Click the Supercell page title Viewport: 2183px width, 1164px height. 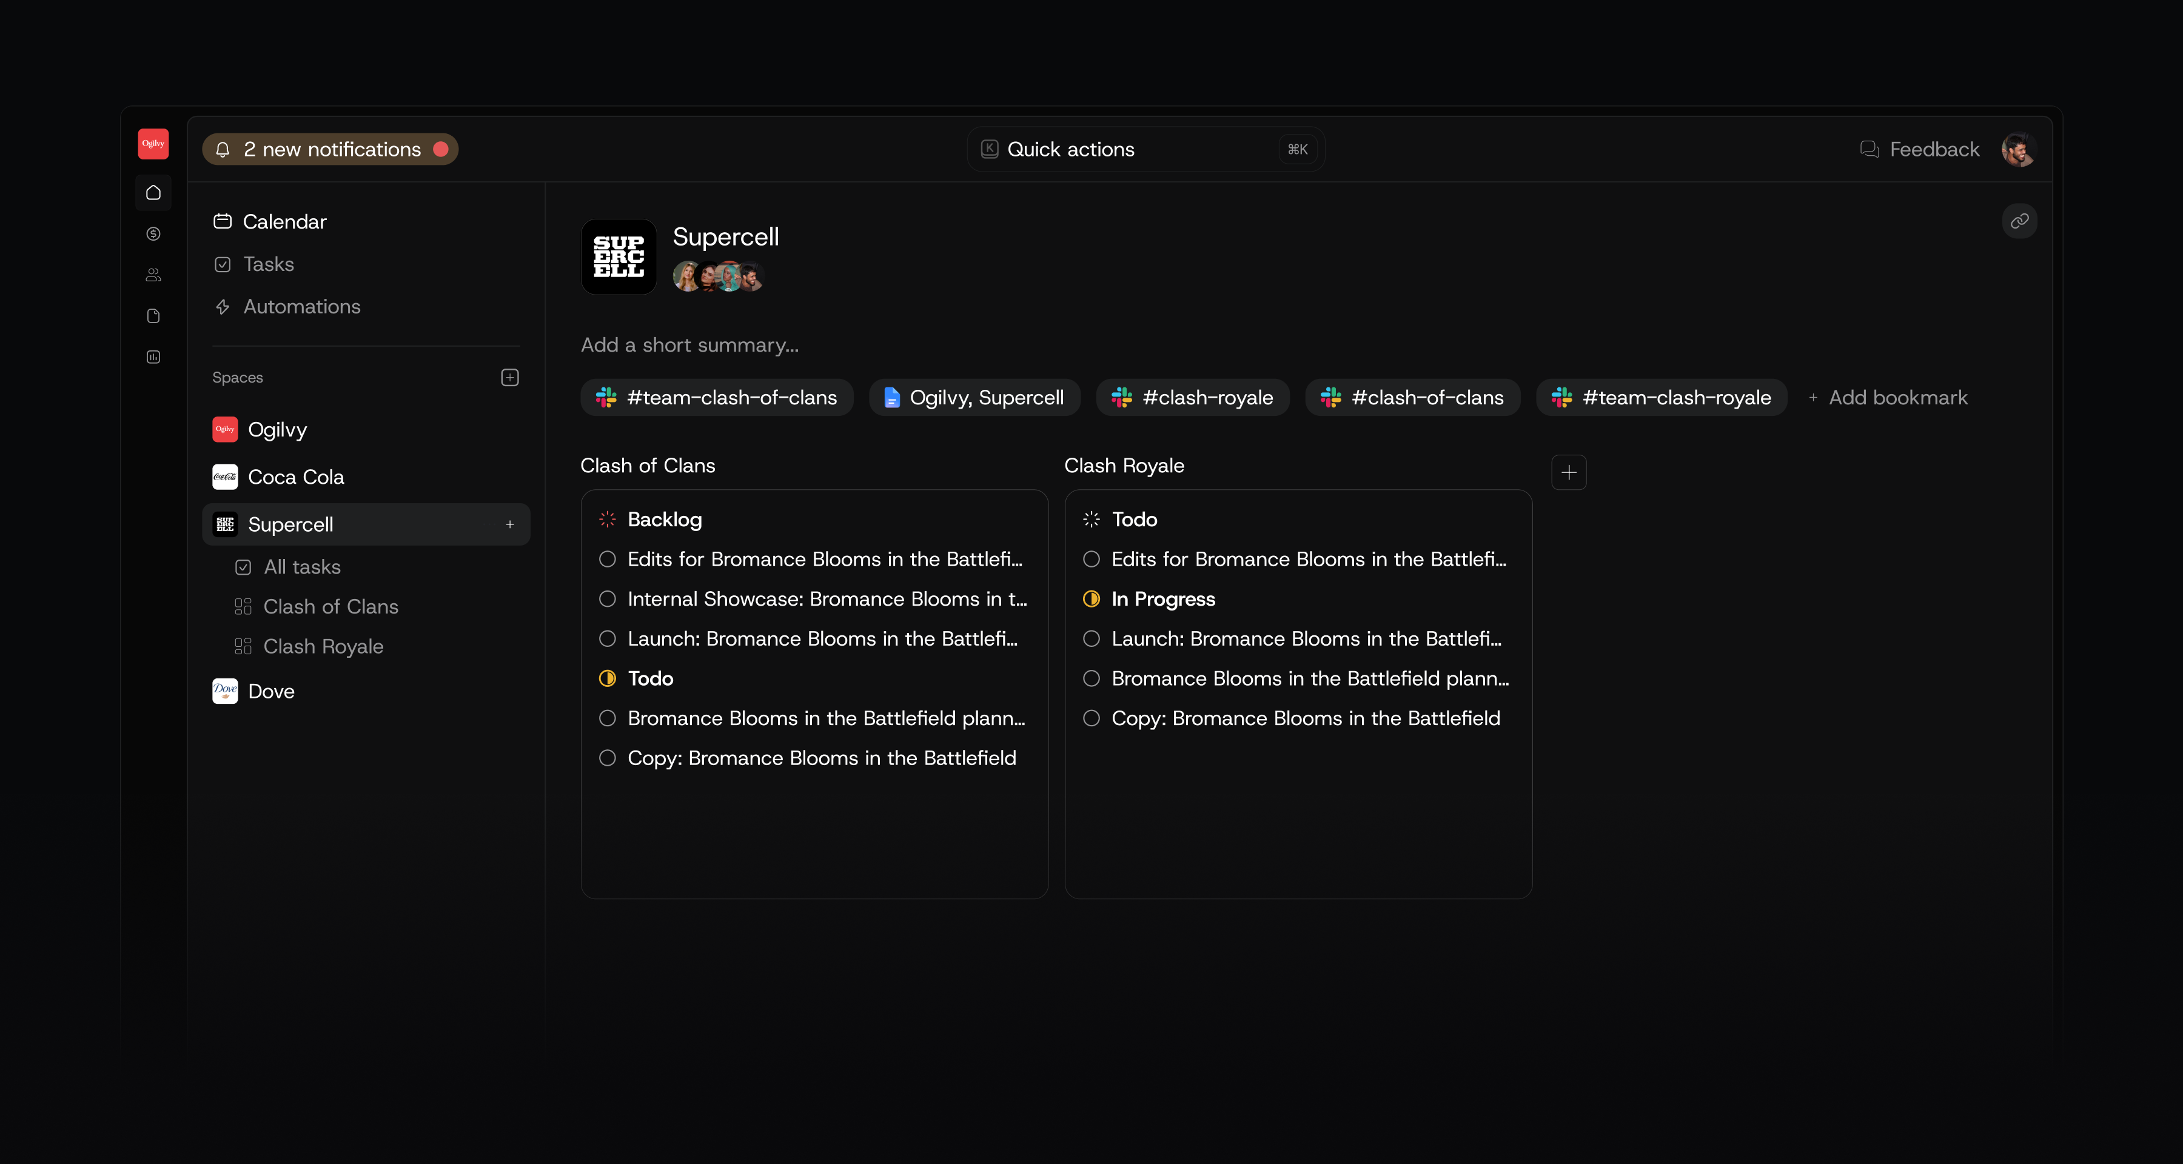(x=726, y=237)
